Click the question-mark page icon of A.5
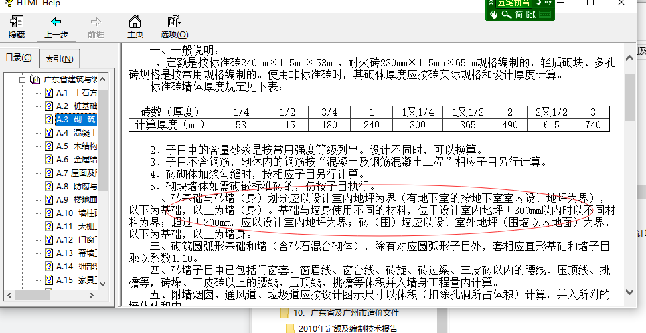This screenshot has height=333, width=646. 49,146
